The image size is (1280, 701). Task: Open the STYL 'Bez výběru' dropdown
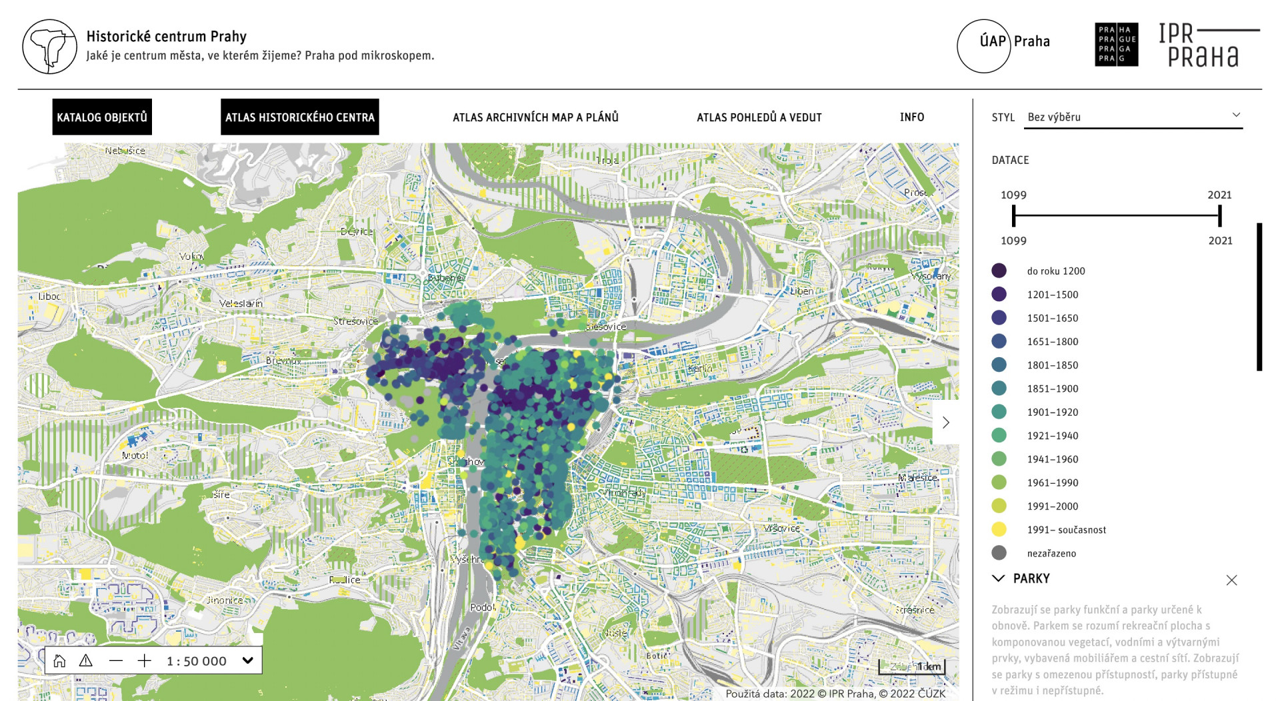tap(1133, 117)
